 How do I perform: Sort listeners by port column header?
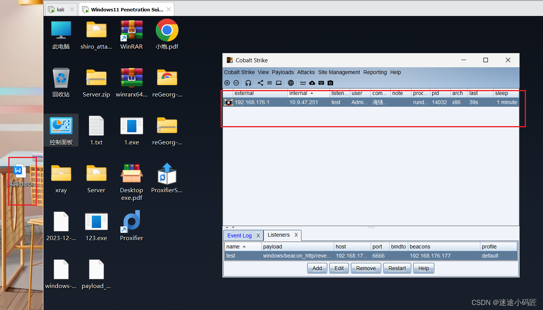click(380, 247)
